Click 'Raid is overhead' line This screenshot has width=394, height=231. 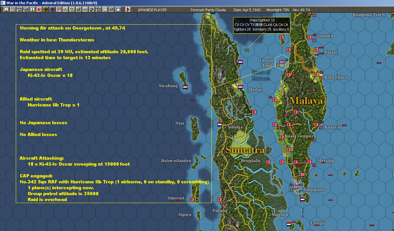point(47,199)
